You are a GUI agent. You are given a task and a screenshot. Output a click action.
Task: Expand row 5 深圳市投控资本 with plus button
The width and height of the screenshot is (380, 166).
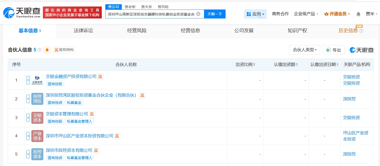pos(28,154)
